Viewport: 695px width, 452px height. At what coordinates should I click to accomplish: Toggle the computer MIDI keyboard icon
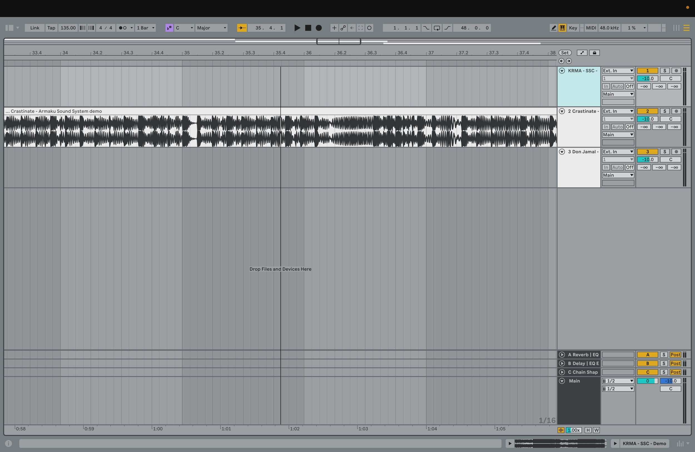(x=562, y=28)
